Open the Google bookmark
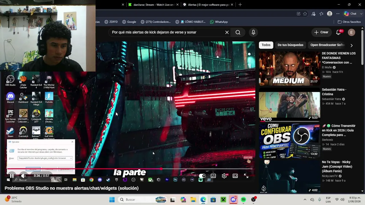 click(x=129, y=22)
